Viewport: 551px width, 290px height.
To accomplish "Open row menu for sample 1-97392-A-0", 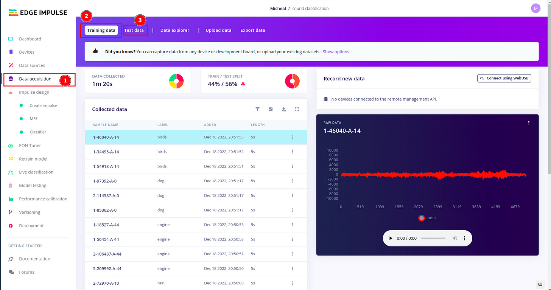I will (x=293, y=181).
